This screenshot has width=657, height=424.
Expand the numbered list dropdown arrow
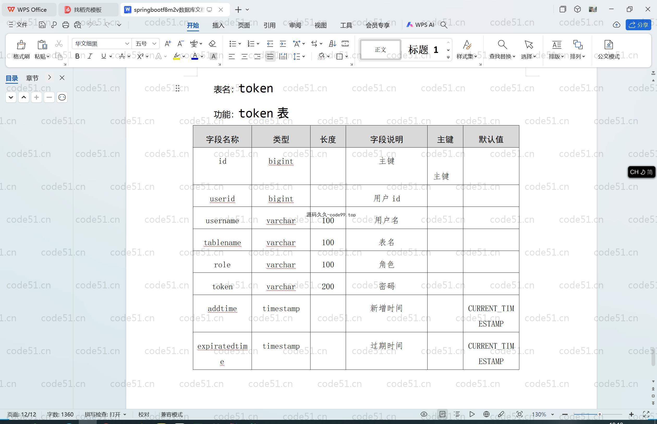click(258, 44)
